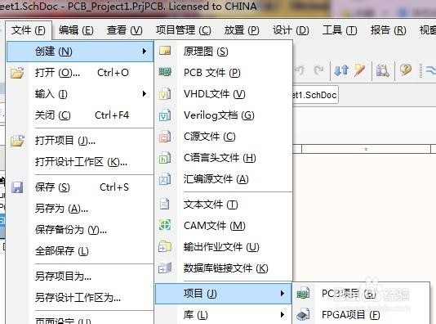Click the Verilog document icon
The width and height of the screenshot is (436, 324).
[x=165, y=115]
